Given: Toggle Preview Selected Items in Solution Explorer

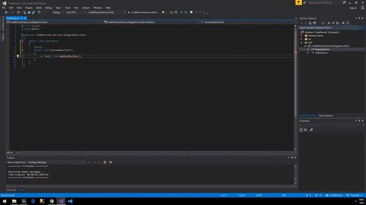Looking at the screenshot, I should point(348,23).
